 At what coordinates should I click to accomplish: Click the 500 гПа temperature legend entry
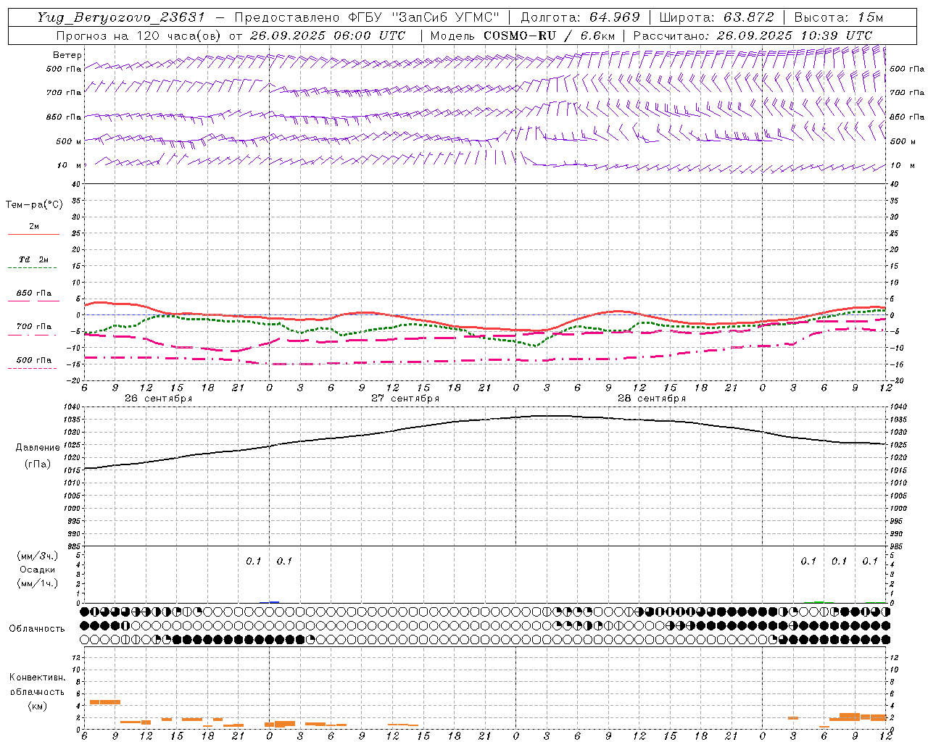click(x=33, y=362)
